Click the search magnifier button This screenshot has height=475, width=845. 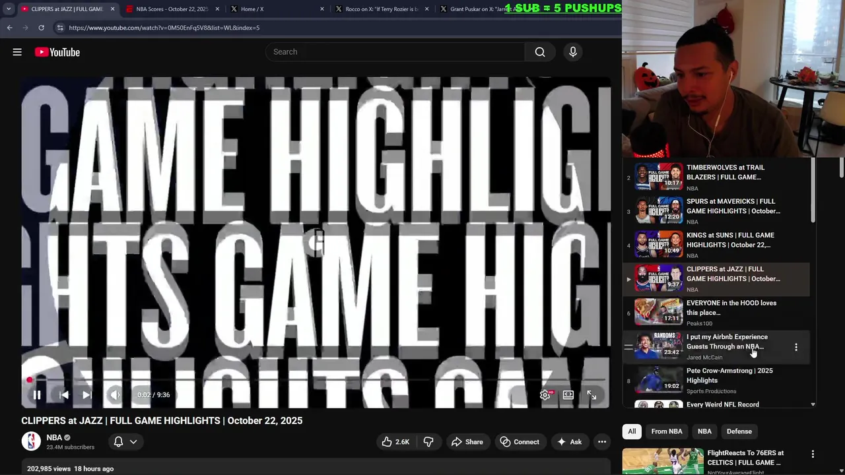[x=540, y=52]
